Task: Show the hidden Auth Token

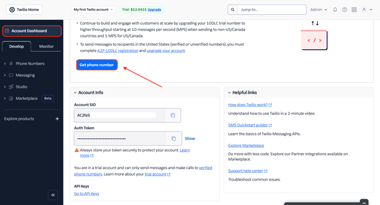Action: click(190, 139)
